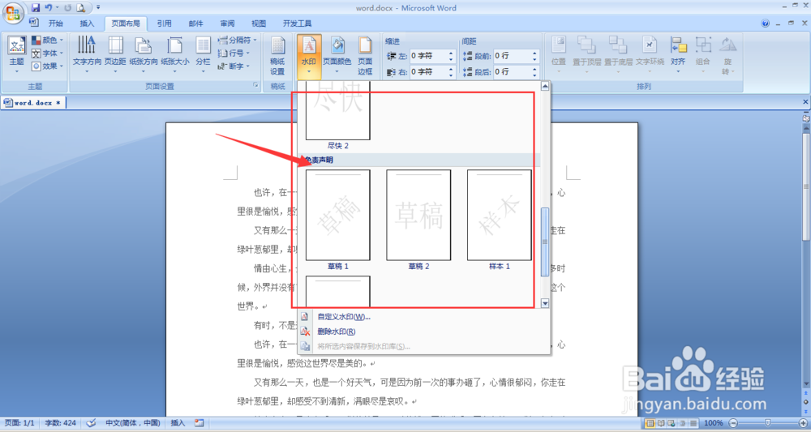The width and height of the screenshot is (811, 432).
Task: Click the 页面: 1/1 status bar entry
Action: [19, 423]
